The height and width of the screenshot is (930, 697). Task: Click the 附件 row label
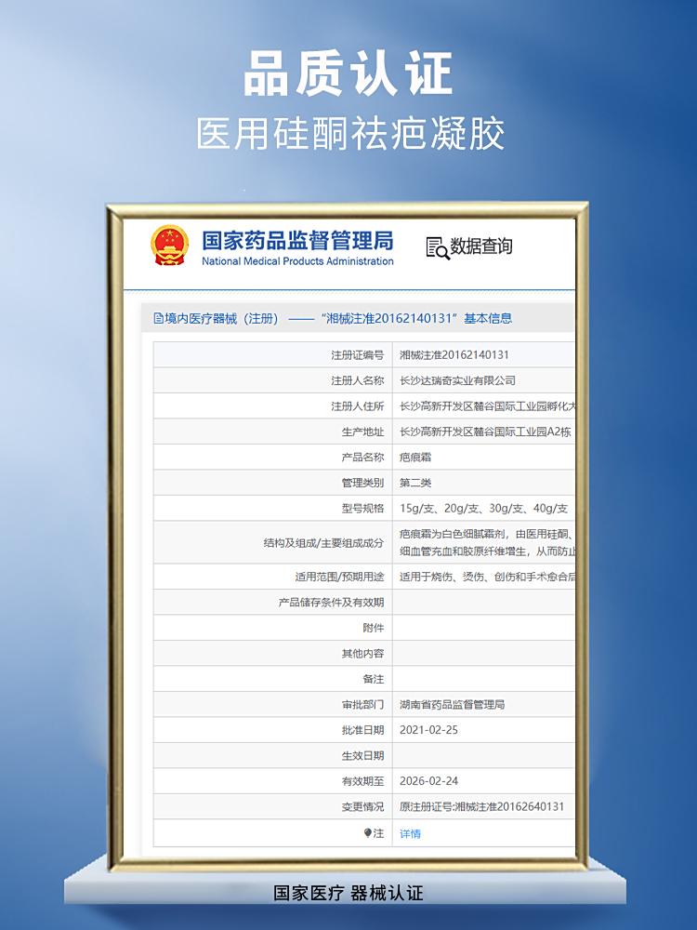[374, 628]
